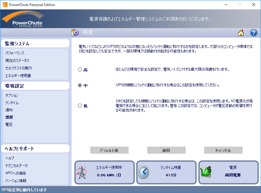Click the 高 setting description text

[x=172, y=69]
